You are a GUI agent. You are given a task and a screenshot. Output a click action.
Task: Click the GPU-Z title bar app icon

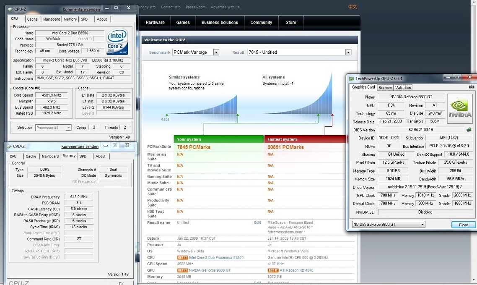351,78
